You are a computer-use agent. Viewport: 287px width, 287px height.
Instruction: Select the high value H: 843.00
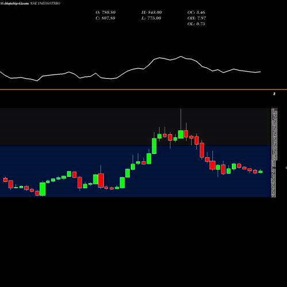152,13
